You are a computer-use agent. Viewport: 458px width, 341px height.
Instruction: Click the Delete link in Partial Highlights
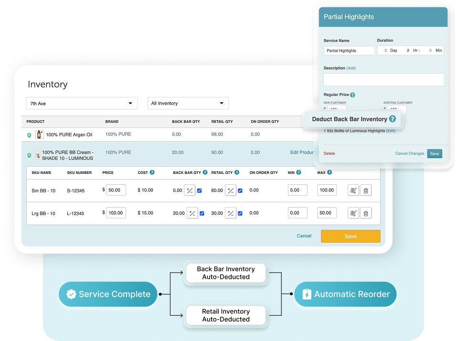point(329,154)
